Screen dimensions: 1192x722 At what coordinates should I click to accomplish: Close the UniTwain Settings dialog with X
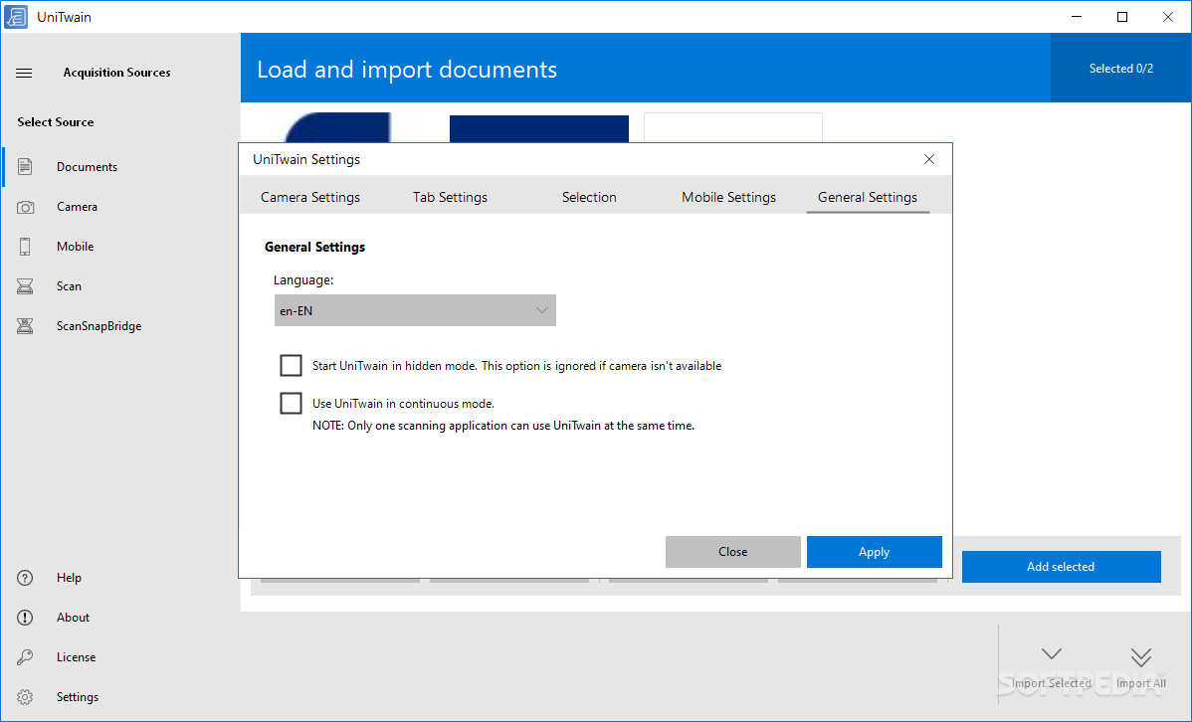[929, 159]
